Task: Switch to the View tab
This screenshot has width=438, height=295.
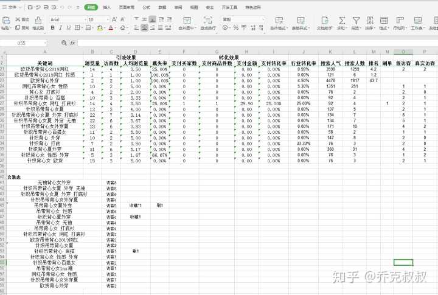Action: (194, 7)
